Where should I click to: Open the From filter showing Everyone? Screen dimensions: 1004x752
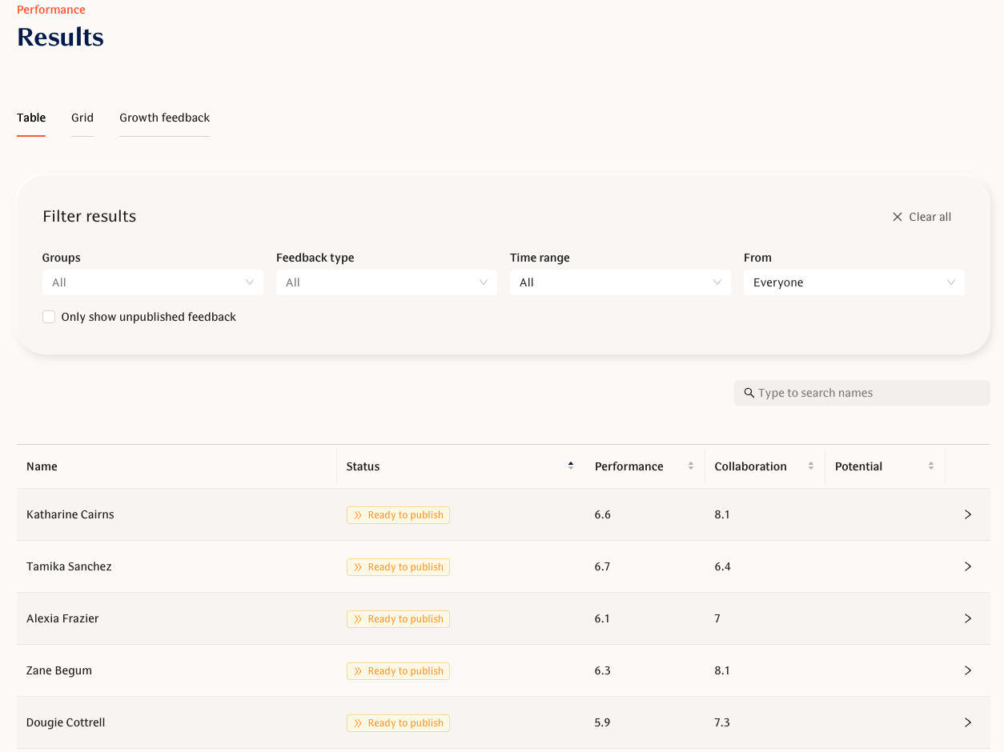click(x=853, y=282)
